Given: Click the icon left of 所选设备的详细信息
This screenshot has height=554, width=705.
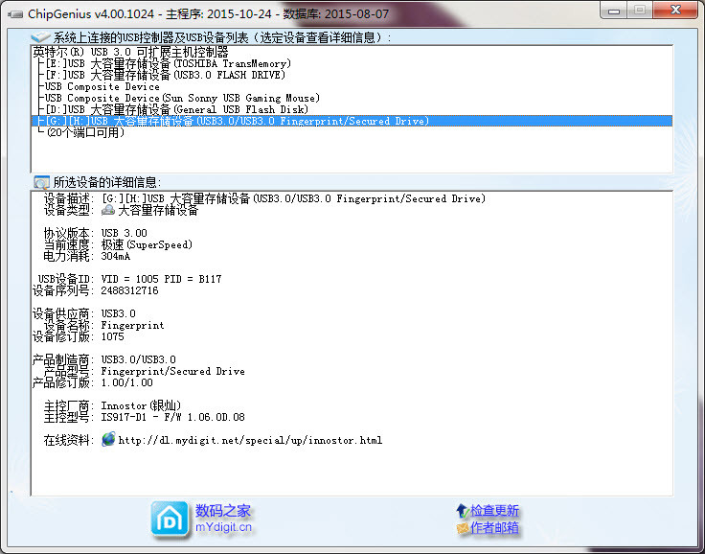Looking at the screenshot, I should [41, 181].
